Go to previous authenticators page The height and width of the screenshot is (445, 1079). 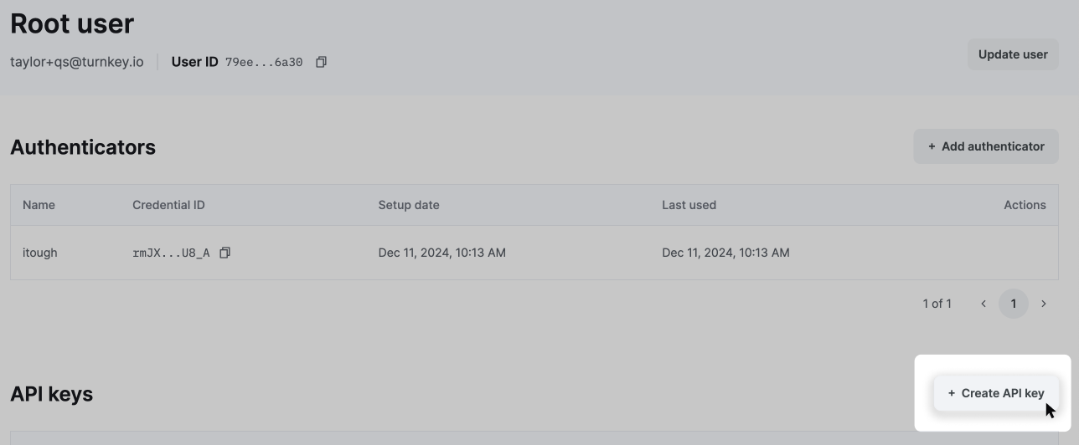pos(983,304)
